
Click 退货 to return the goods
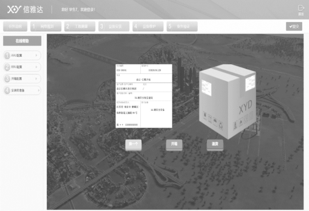[215, 145]
